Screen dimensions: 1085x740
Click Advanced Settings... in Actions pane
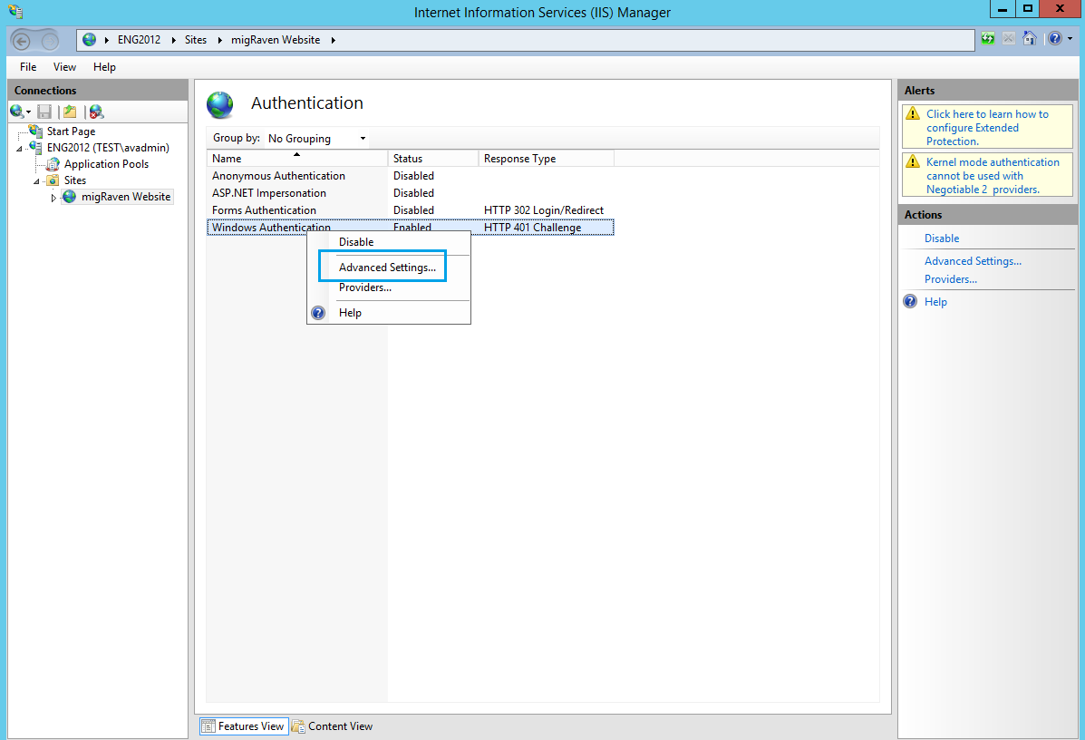coord(973,261)
